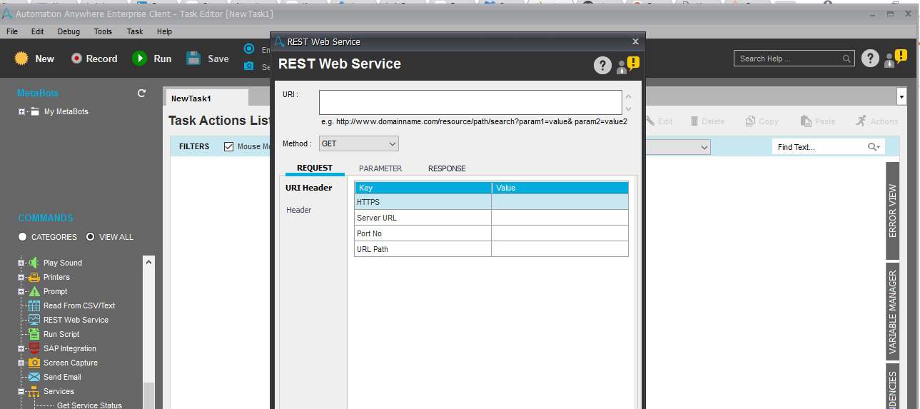
Task: Click the search magnifier in Search Help box
Action: pyautogui.click(x=846, y=59)
